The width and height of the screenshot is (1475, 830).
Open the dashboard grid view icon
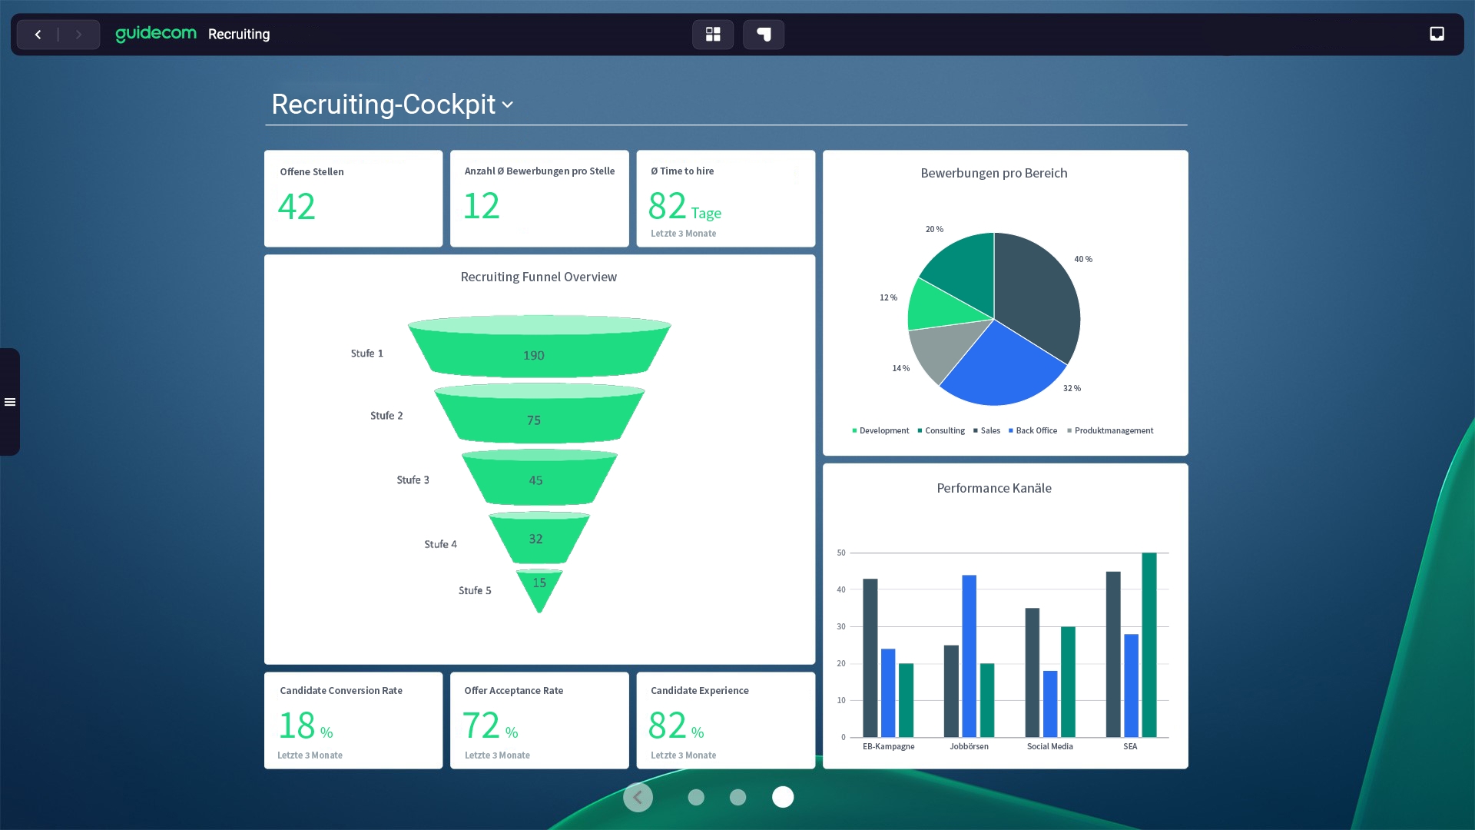pos(713,35)
